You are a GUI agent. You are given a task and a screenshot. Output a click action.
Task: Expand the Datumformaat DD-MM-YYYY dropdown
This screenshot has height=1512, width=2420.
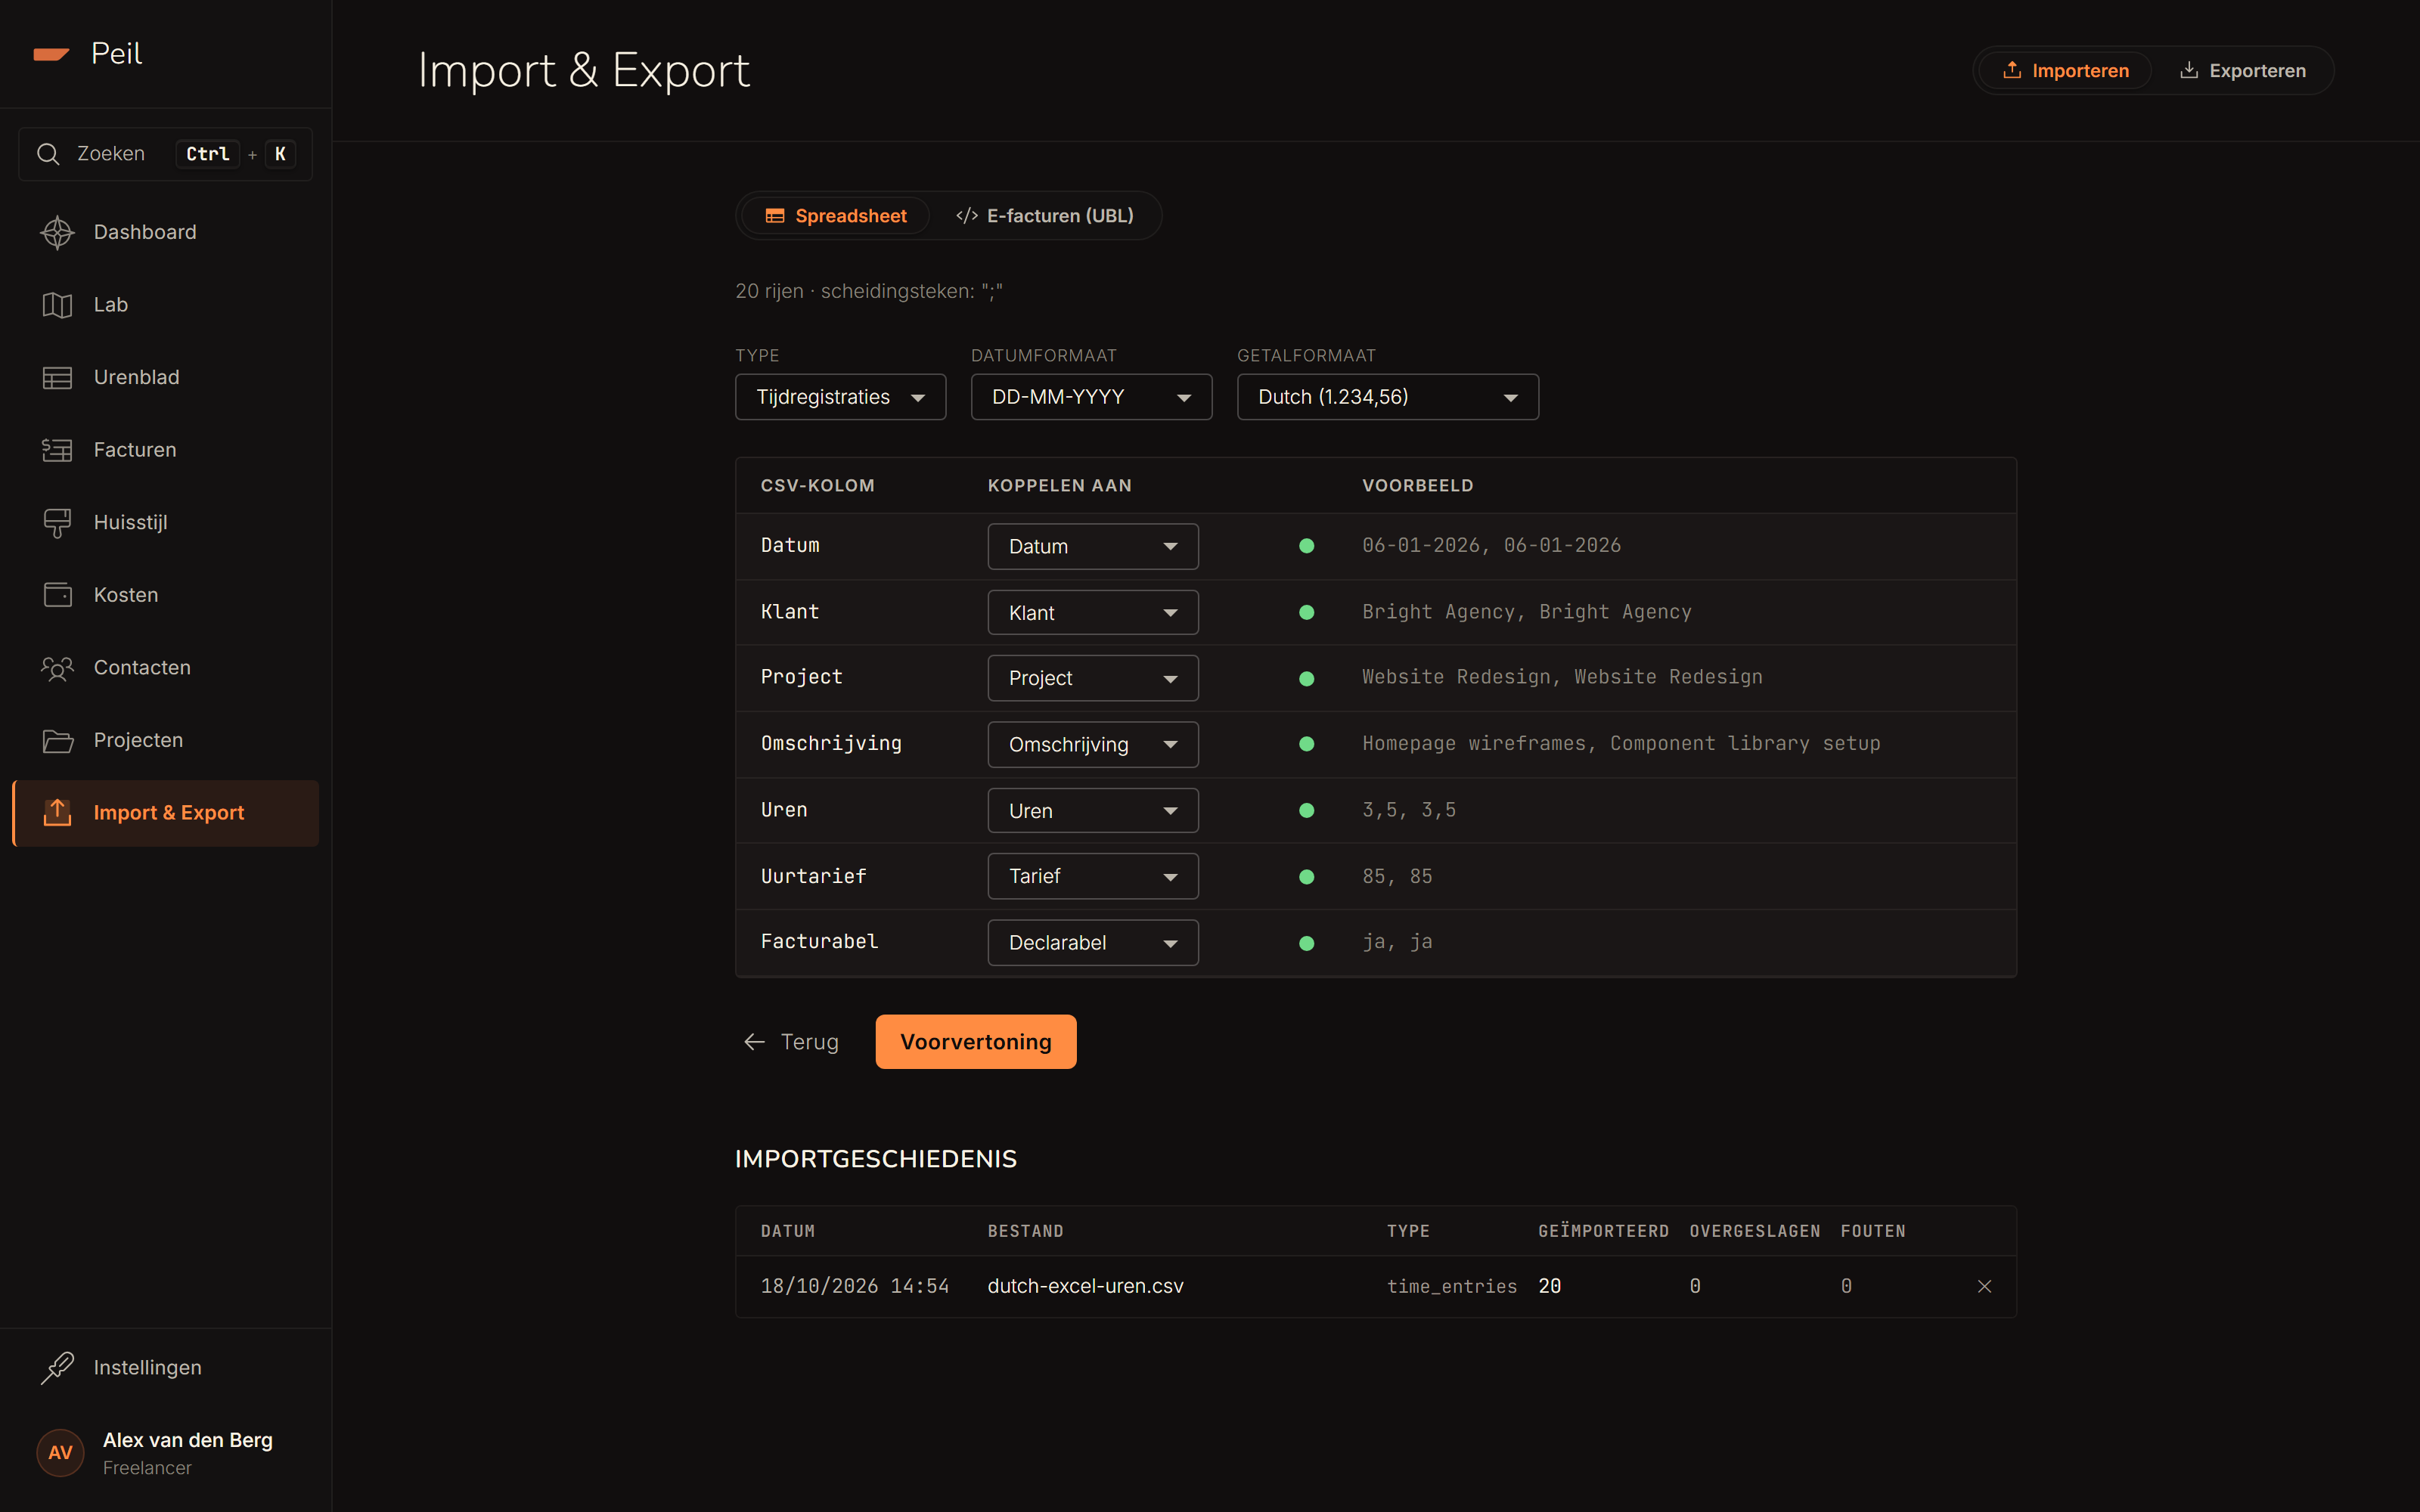1091,397
